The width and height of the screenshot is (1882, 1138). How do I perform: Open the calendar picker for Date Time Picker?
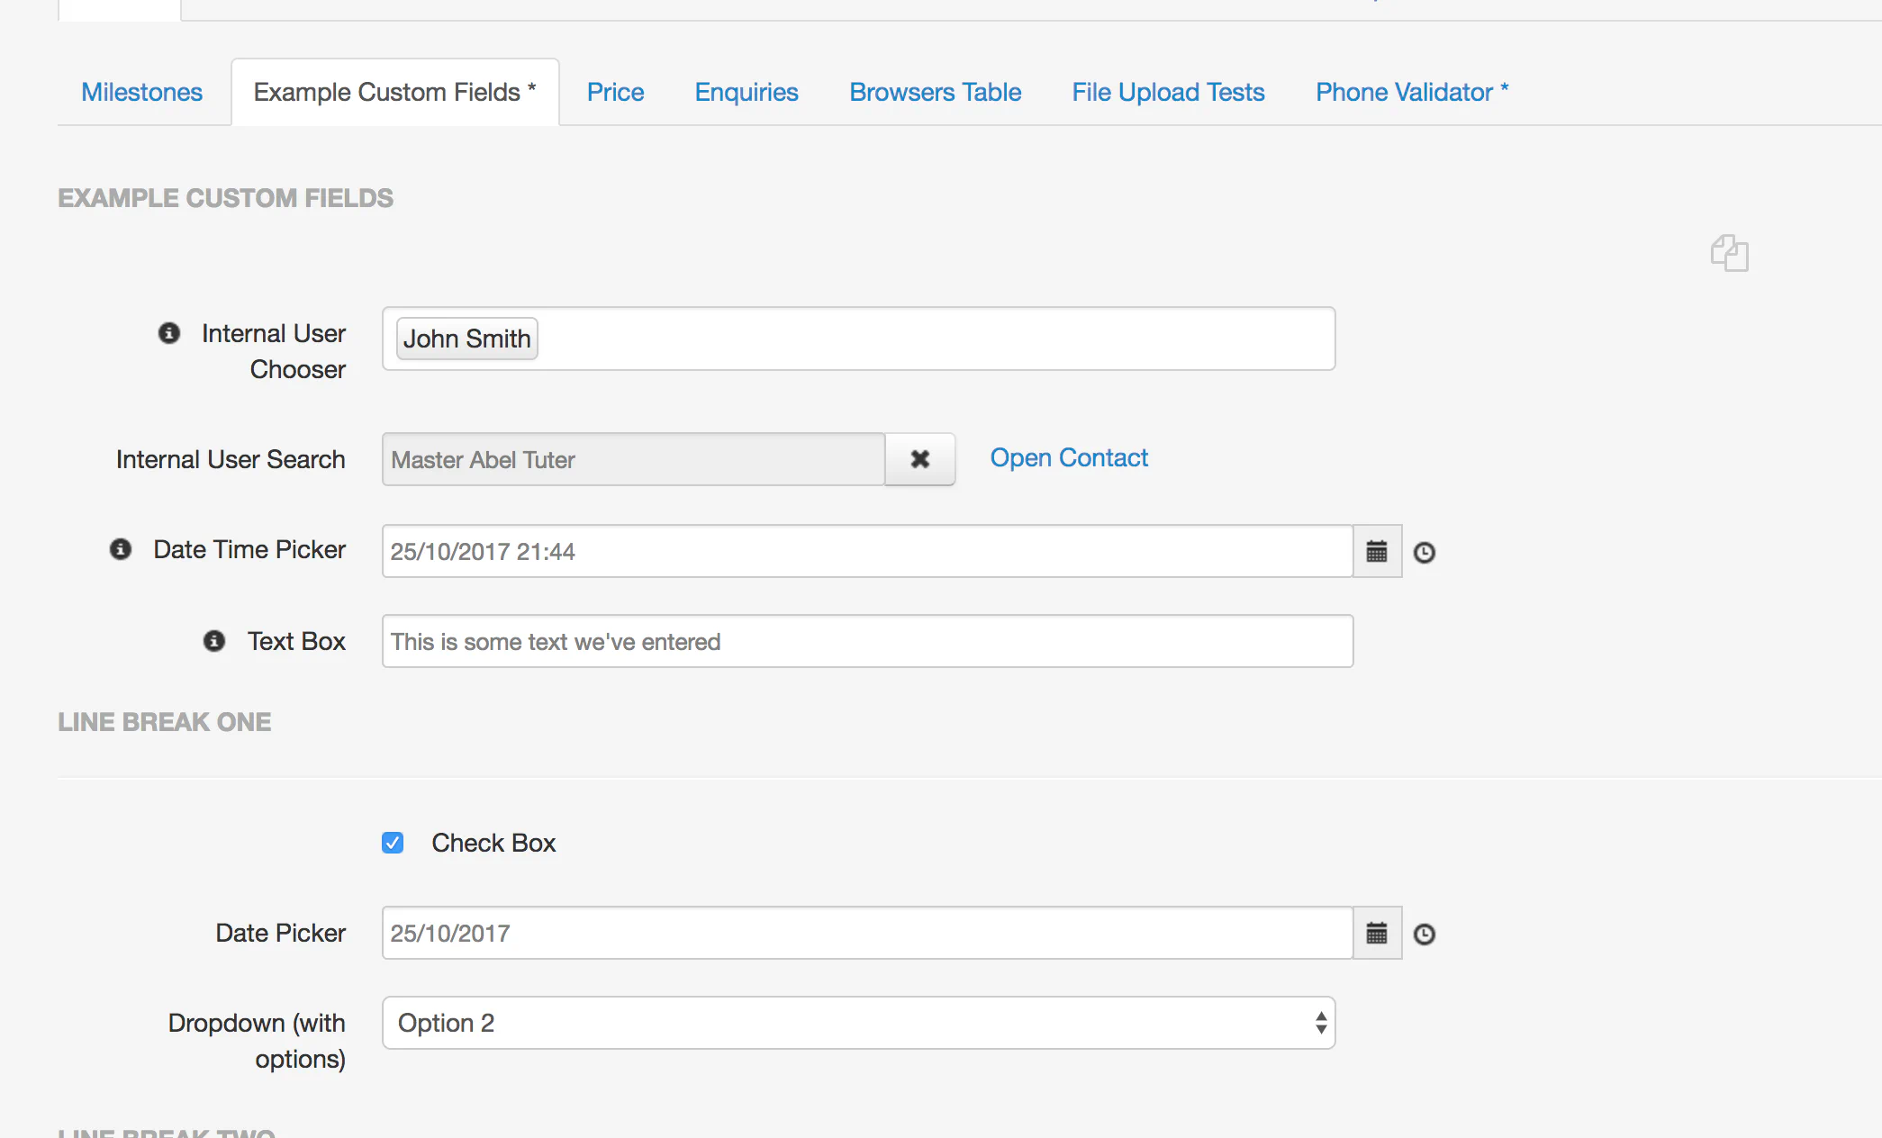[1377, 551]
